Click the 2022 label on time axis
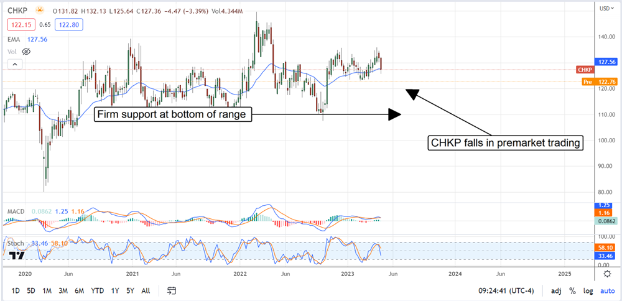Image resolution: width=622 pixels, height=301 pixels. 240,274
